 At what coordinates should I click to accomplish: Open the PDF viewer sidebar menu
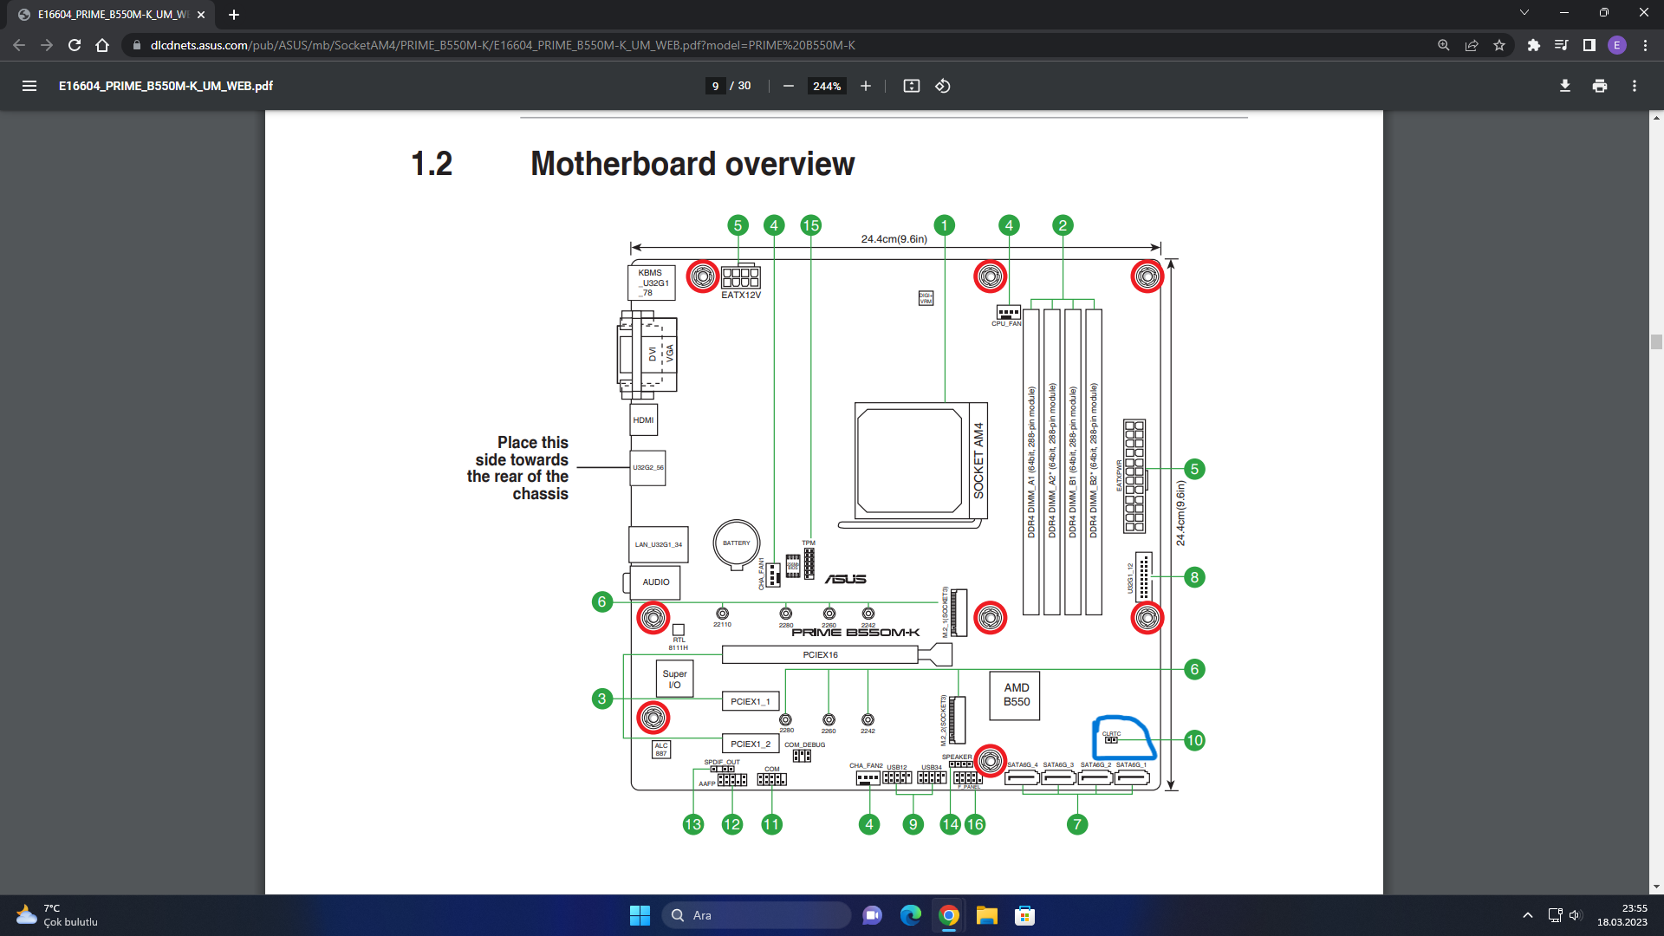(29, 86)
